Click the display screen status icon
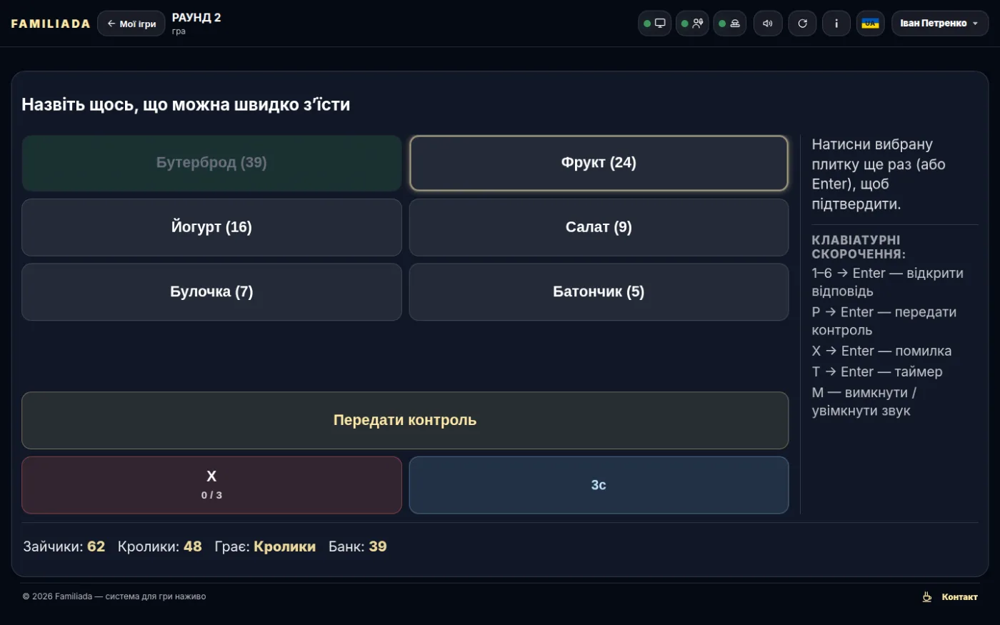 (x=654, y=24)
